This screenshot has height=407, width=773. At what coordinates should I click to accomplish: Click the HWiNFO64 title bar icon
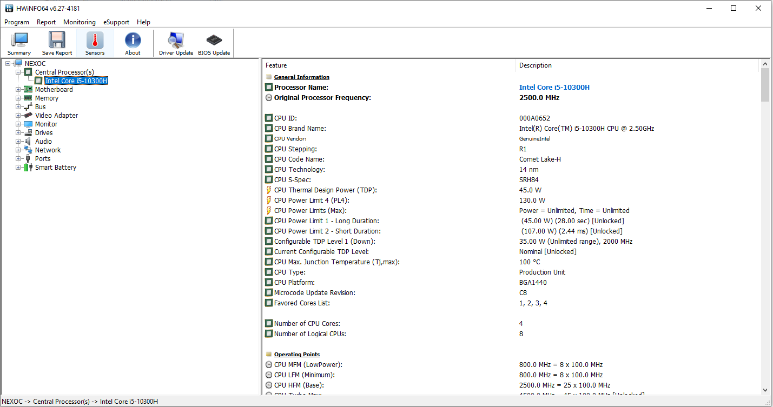click(x=9, y=8)
